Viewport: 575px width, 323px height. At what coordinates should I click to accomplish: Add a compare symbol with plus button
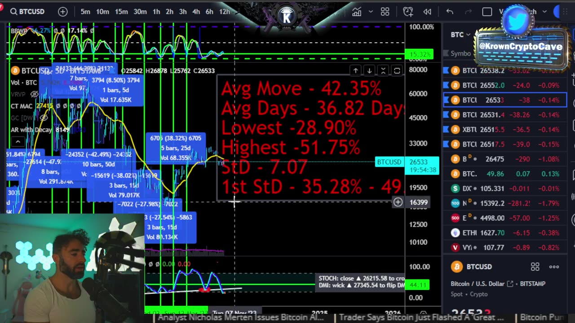(x=63, y=12)
